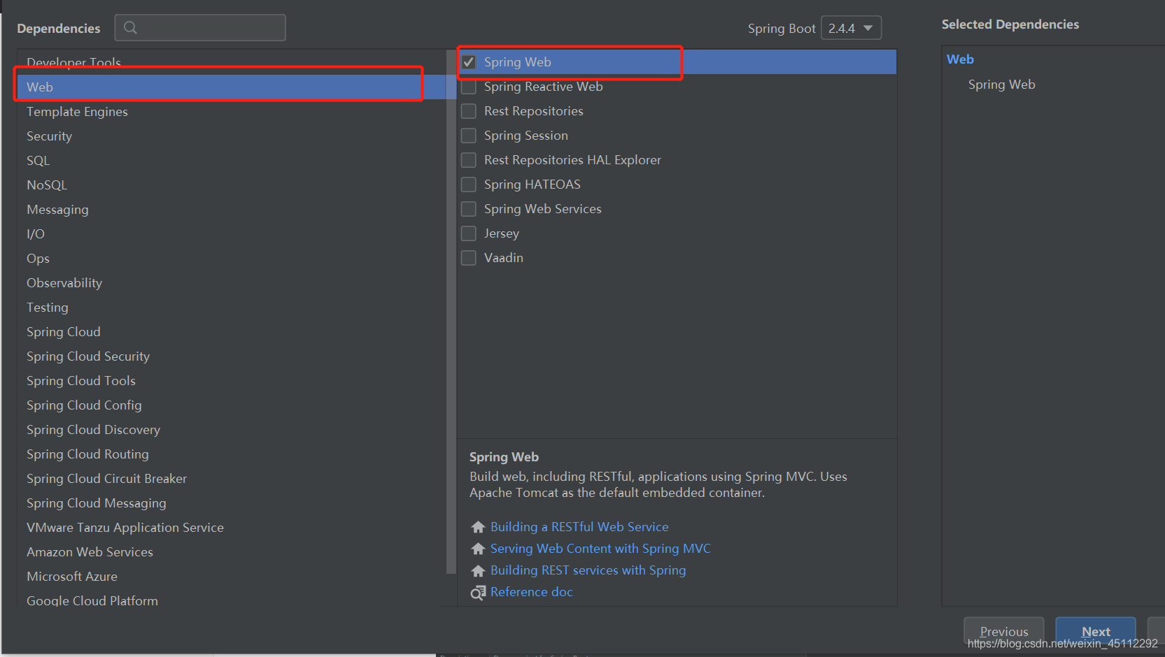Choose the Spring Cloud category
The width and height of the screenshot is (1165, 657).
pyautogui.click(x=232, y=332)
